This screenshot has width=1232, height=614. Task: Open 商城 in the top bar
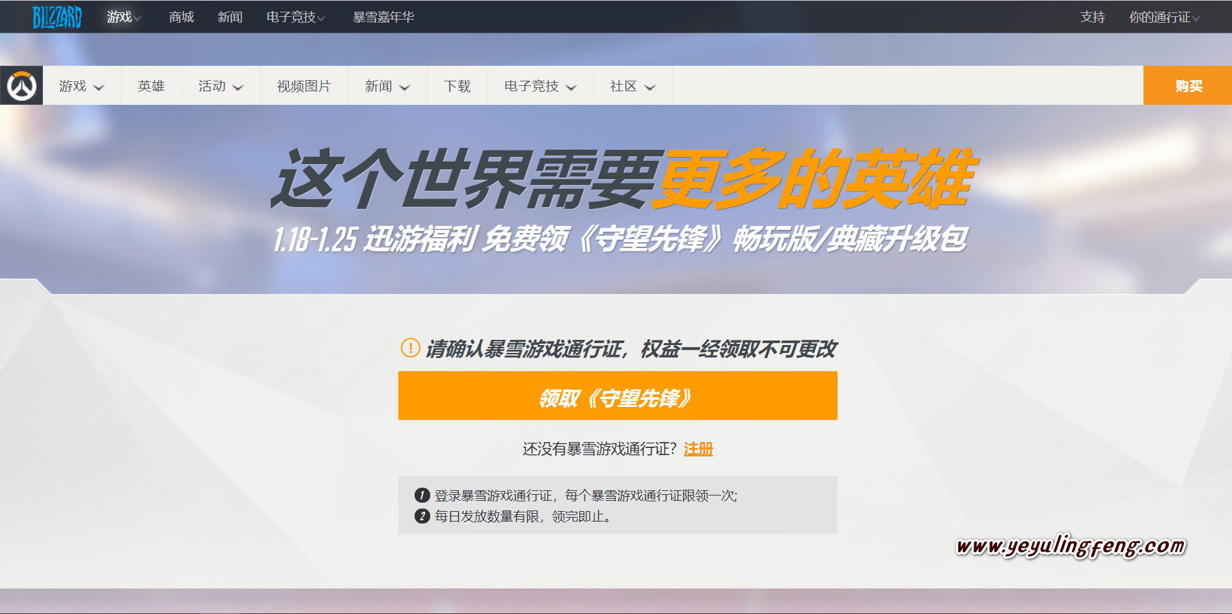(182, 17)
